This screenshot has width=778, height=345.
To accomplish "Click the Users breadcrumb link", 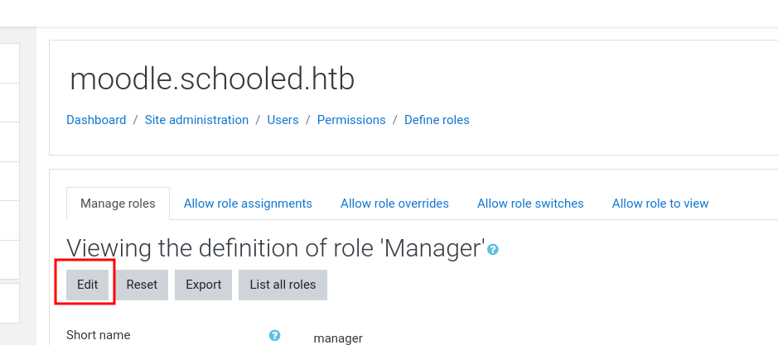I will [x=283, y=120].
